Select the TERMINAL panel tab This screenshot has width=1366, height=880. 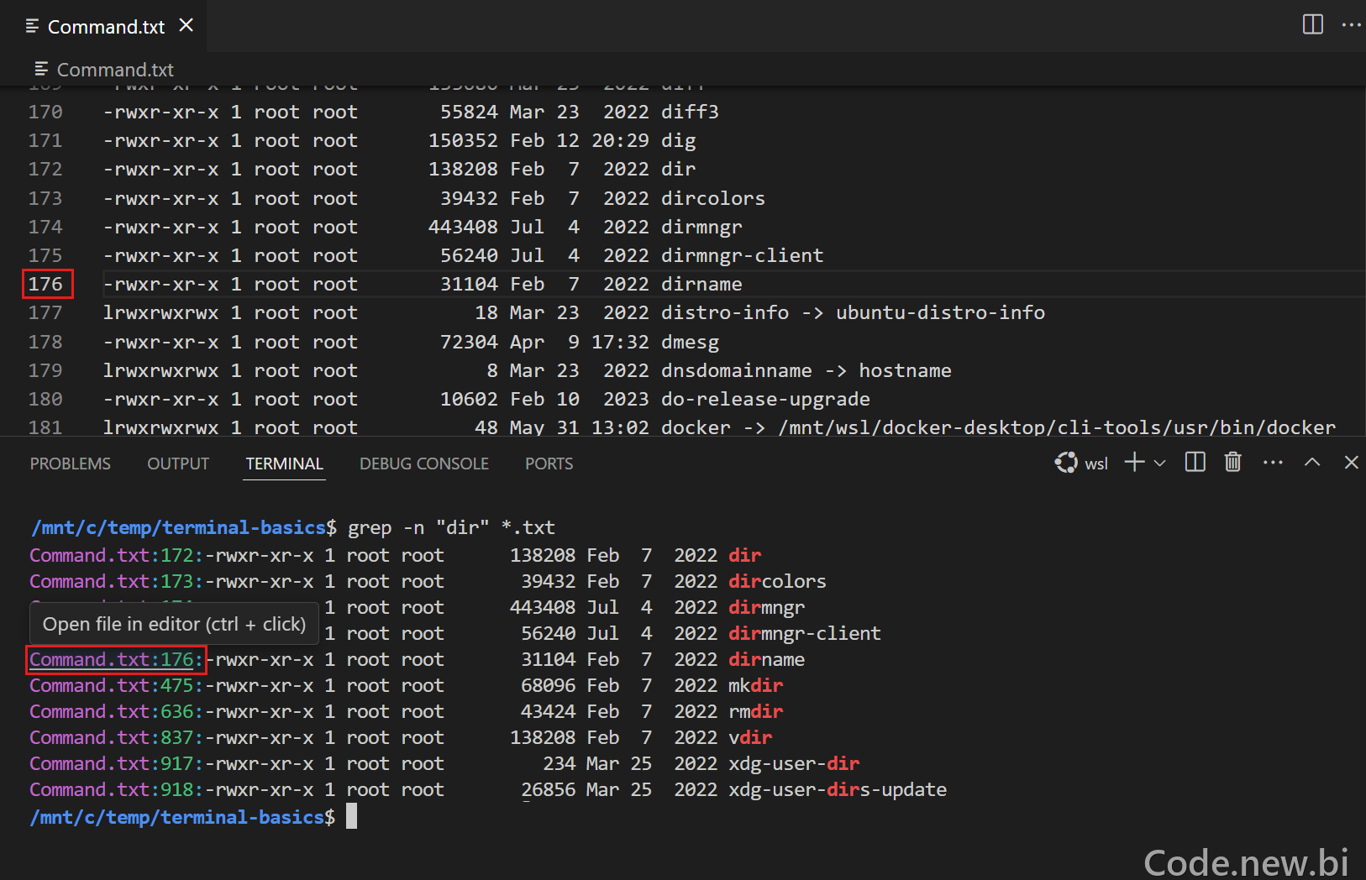[x=285, y=464]
